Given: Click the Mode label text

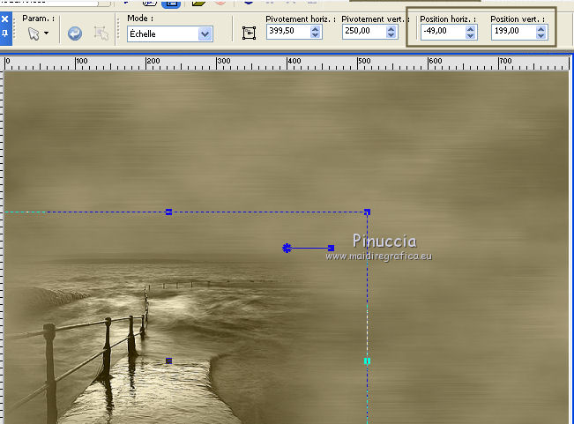Looking at the screenshot, I should 140,19.
